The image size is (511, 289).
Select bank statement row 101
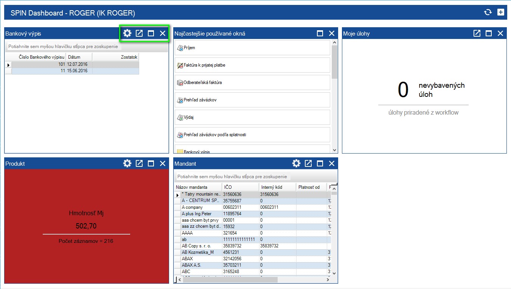pos(72,65)
